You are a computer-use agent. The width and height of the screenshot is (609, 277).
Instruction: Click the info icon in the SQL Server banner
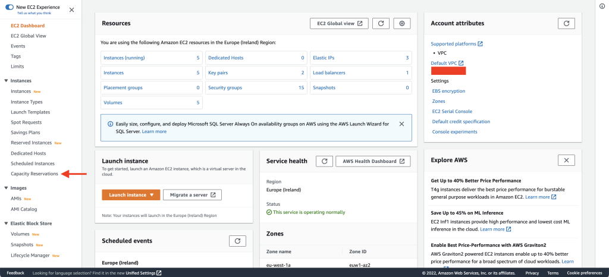(x=110, y=124)
